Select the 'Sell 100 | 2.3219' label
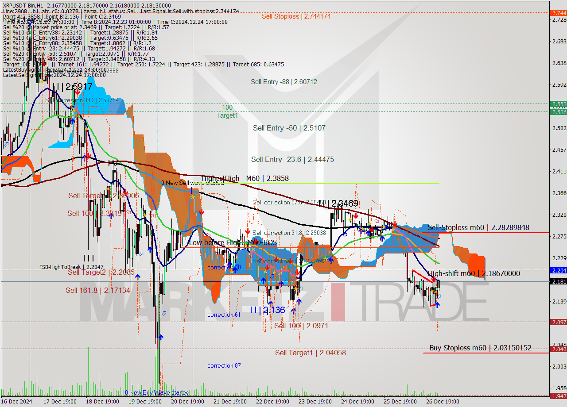 pos(94,214)
